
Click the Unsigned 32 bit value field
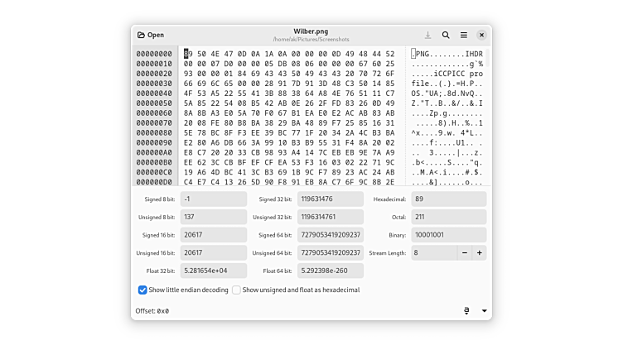(330, 217)
